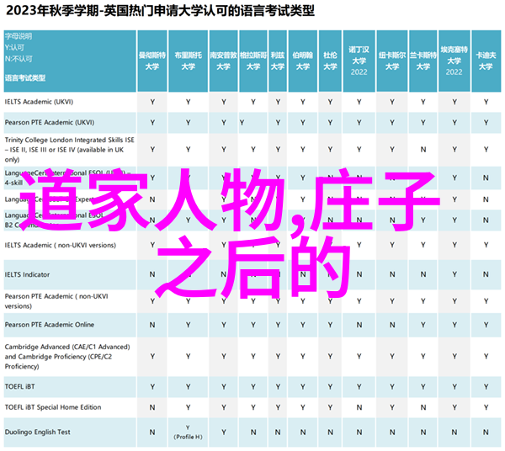Select the 纽卡斯尔大学 column header
Screen dimensions: 505x451
coord(392,61)
